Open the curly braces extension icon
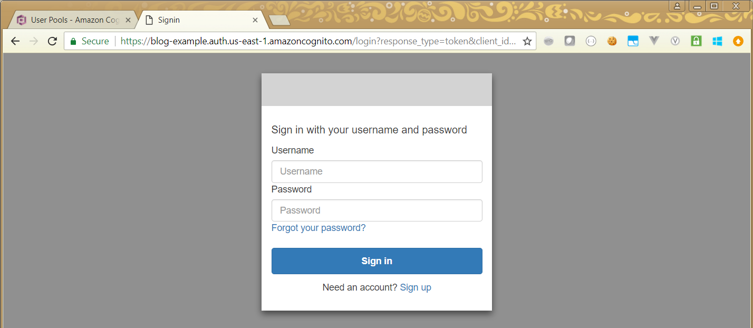This screenshot has width=753, height=328. click(x=591, y=41)
